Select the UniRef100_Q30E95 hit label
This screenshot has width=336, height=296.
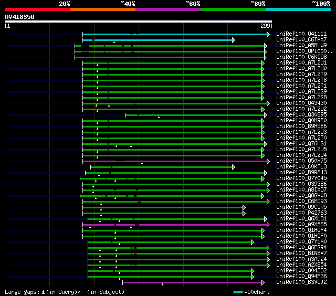coord(301,115)
